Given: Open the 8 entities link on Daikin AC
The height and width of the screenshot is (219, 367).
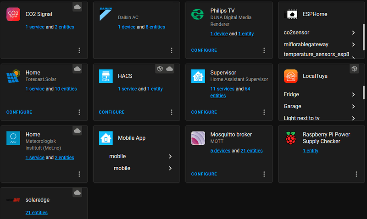Looking at the screenshot, I should 156,27.
